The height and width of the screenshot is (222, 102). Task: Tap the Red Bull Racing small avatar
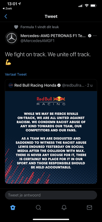click(x=11, y=85)
